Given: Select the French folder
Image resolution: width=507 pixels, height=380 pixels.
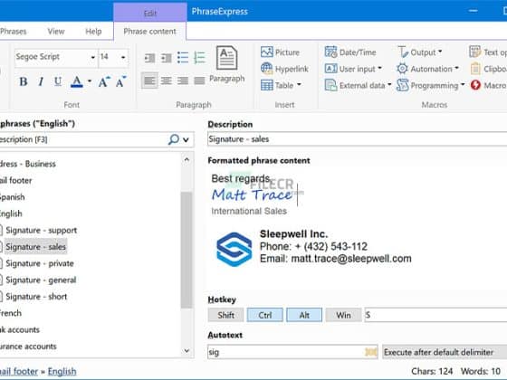Looking at the screenshot, I should (10, 313).
